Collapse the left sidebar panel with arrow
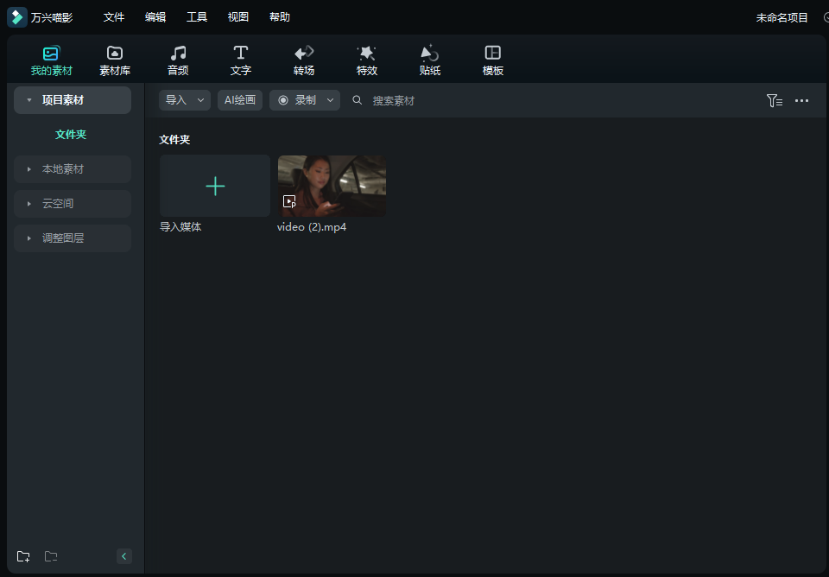829x577 pixels. (x=124, y=556)
